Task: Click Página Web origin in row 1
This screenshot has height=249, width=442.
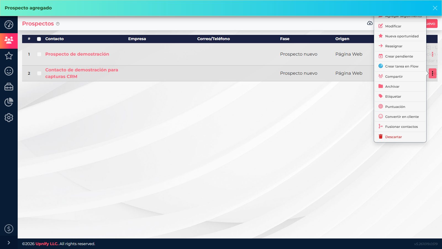Action: click(349, 54)
